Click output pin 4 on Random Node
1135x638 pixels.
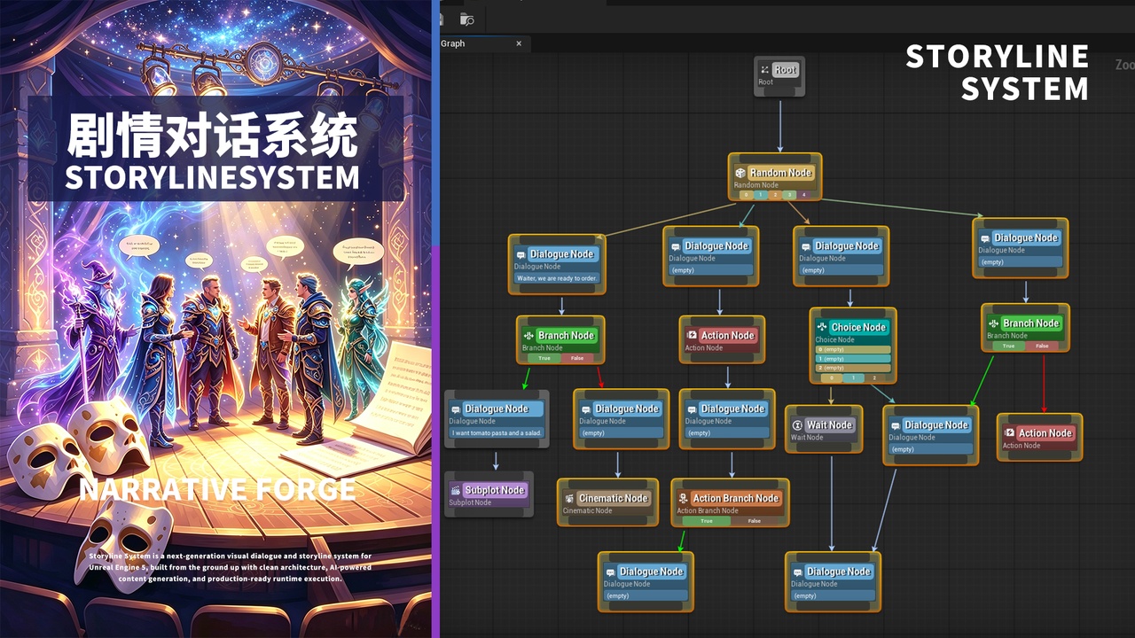click(804, 194)
